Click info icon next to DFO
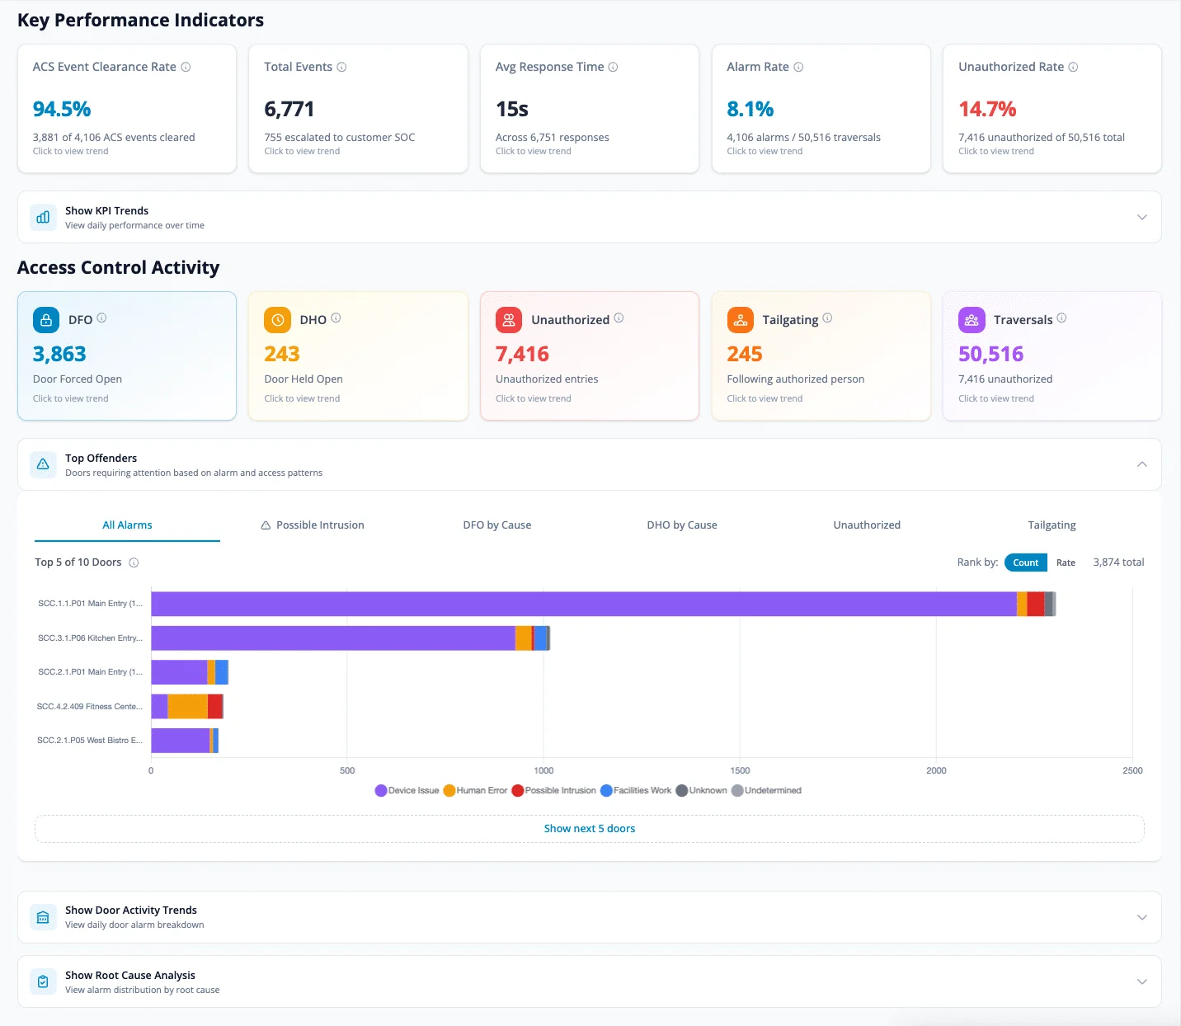Image resolution: width=1181 pixels, height=1026 pixels. (x=101, y=318)
